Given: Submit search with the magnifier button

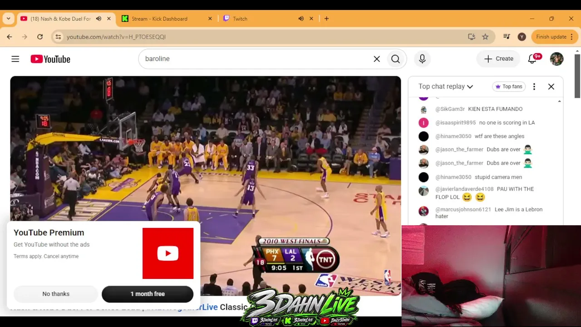Looking at the screenshot, I should (395, 59).
